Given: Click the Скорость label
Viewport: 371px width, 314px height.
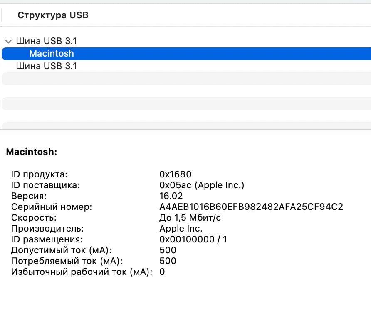Looking at the screenshot, I should [34, 218].
